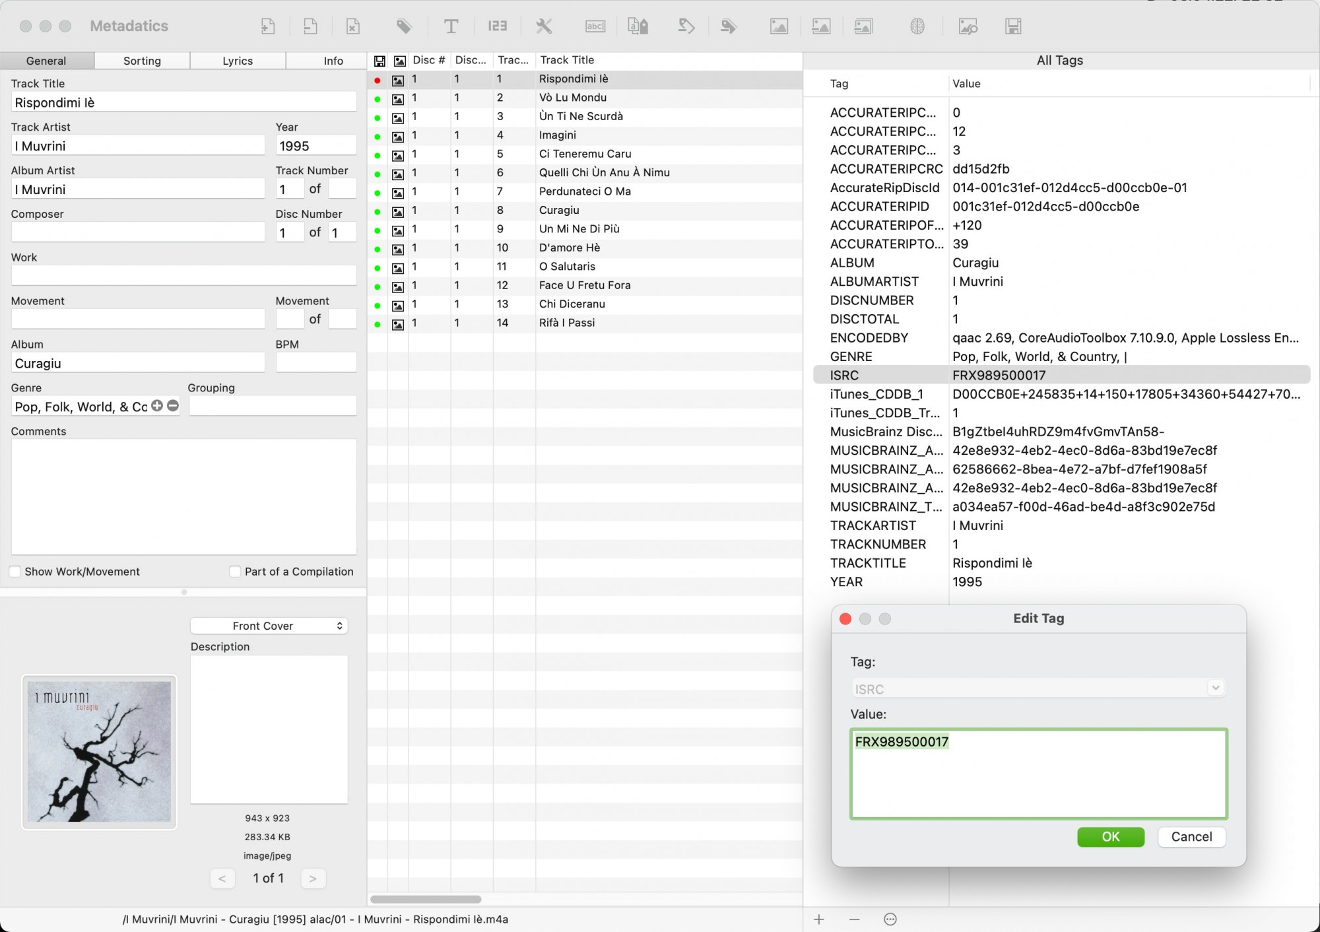The width and height of the screenshot is (1320, 932).
Task: Click the MusicBrainz brain icon
Action: [x=917, y=26]
